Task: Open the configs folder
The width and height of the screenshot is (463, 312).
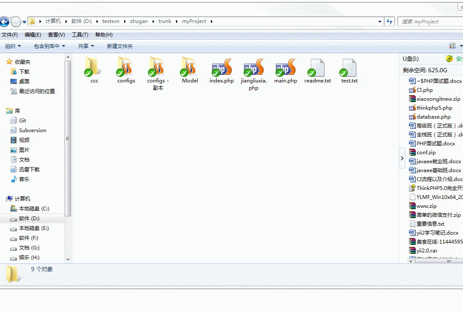Action: click(x=126, y=67)
